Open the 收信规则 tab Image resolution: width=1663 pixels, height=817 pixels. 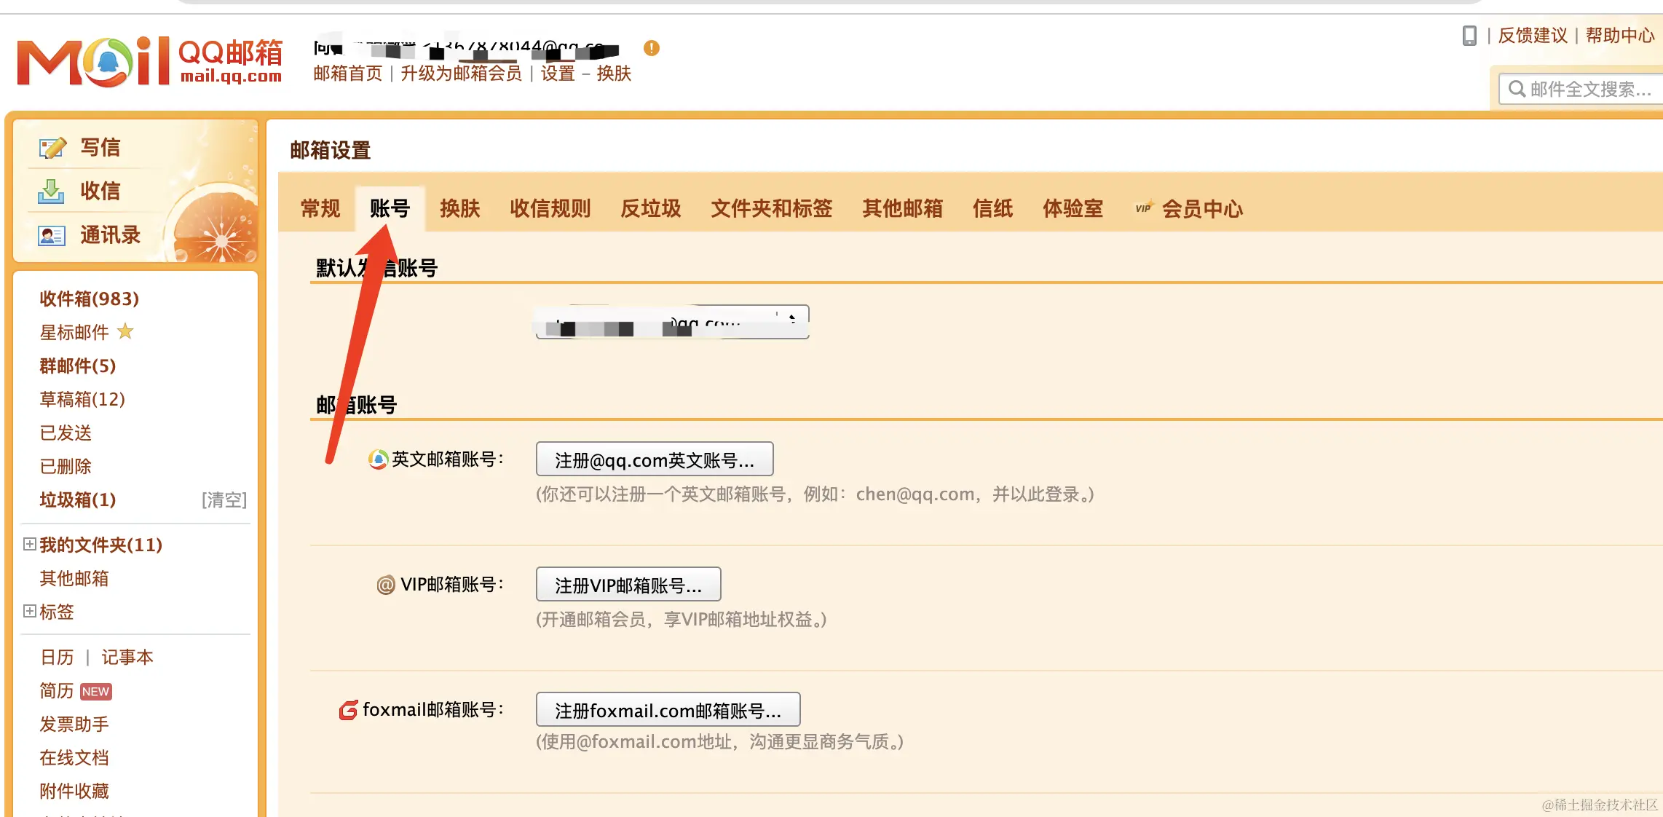(550, 209)
